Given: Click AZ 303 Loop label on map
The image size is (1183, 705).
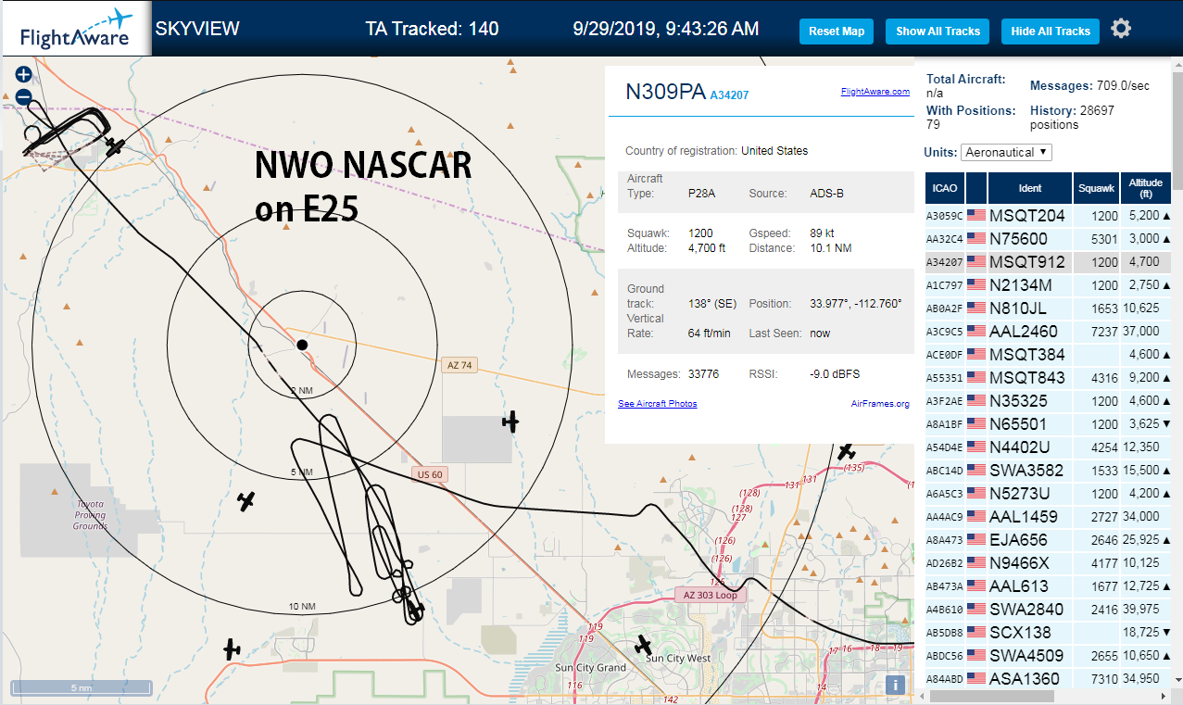Looking at the screenshot, I should [711, 595].
